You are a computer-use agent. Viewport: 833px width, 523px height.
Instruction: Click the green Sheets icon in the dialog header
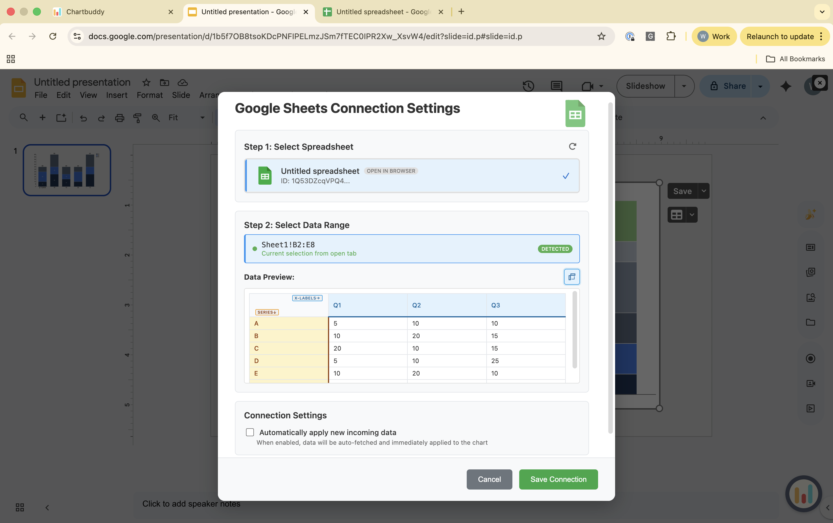coord(575,113)
